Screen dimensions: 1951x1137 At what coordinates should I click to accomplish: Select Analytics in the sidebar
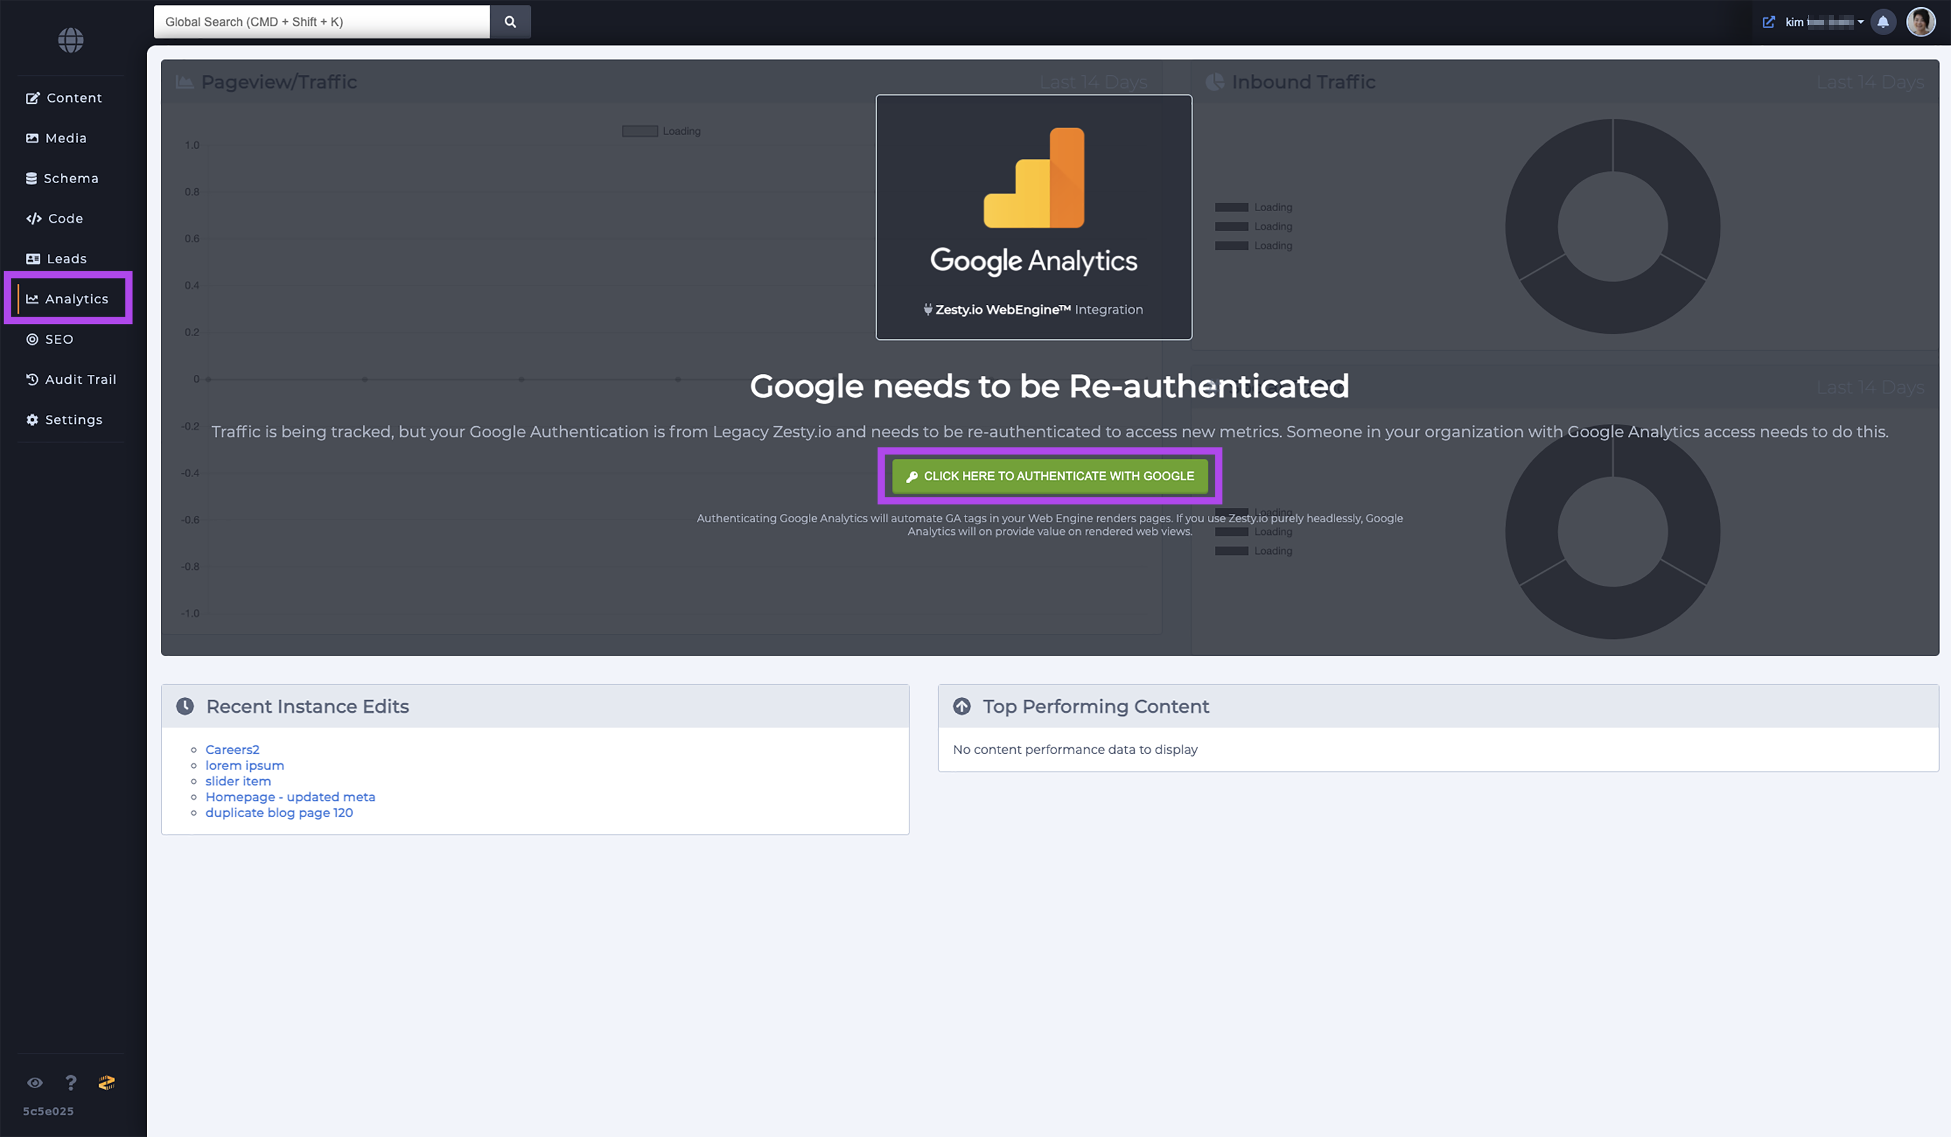(68, 299)
